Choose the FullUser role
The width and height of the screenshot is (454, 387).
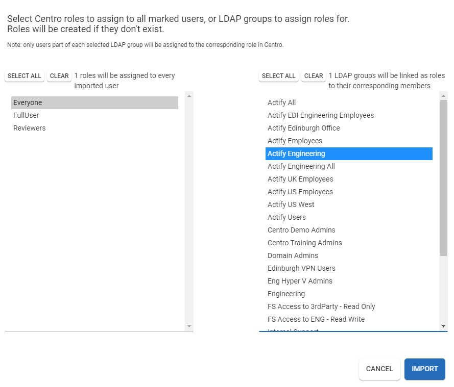[27, 115]
